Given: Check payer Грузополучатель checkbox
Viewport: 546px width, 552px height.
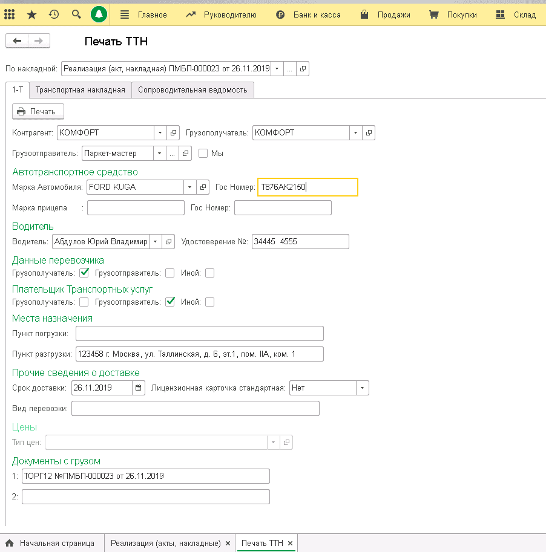Looking at the screenshot, I should point(84,302).
